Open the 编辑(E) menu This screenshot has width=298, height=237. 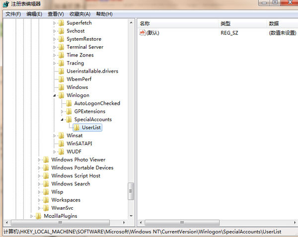pos(34,14)
